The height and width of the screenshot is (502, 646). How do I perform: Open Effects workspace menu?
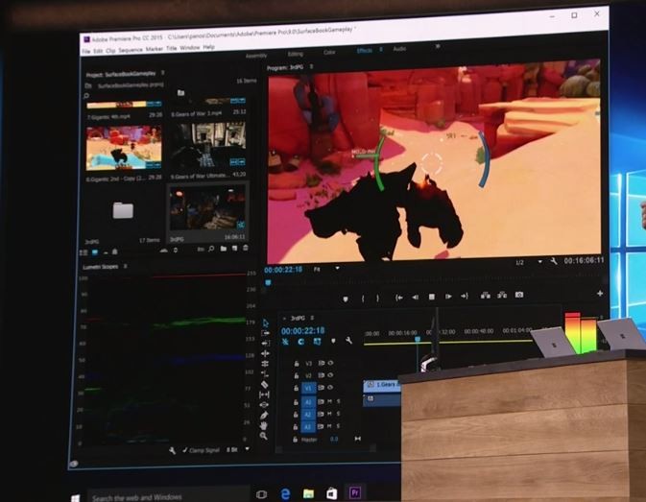click(381, 49)
